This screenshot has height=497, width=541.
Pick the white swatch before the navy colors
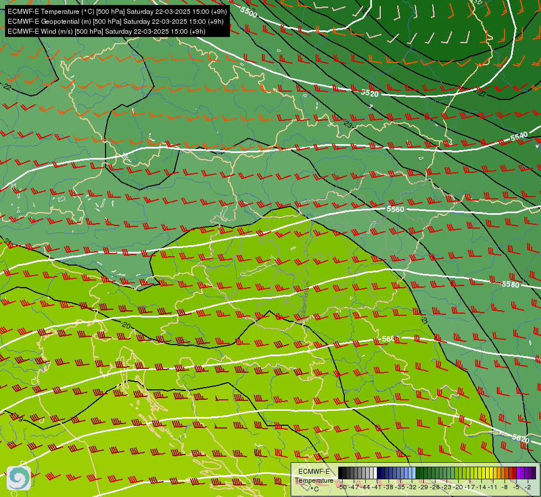pos(375,473)
